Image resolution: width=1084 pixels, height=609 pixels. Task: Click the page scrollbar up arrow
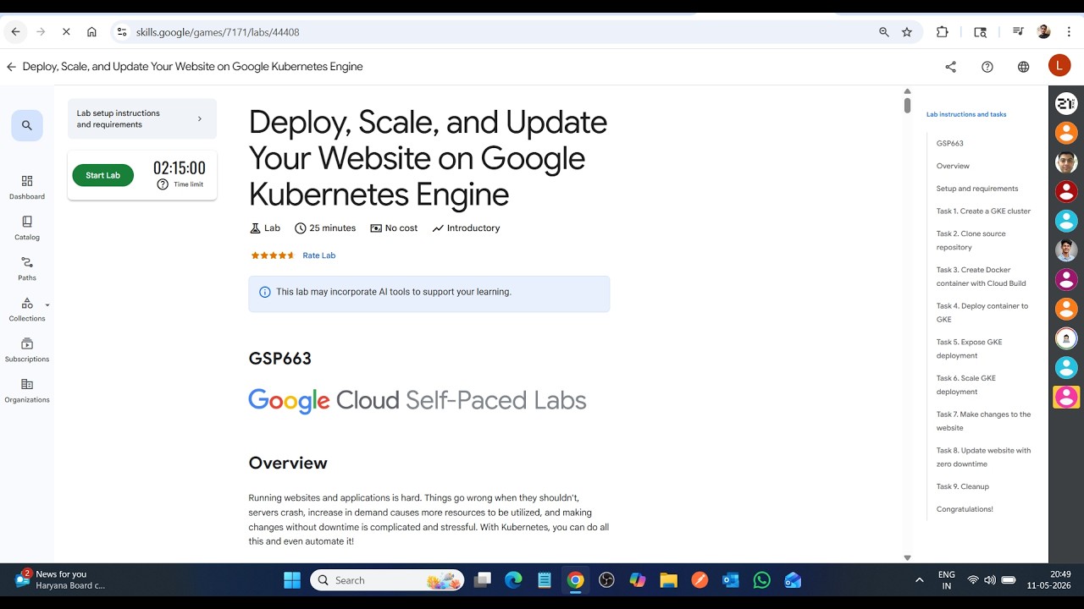(x=907, y=91)
